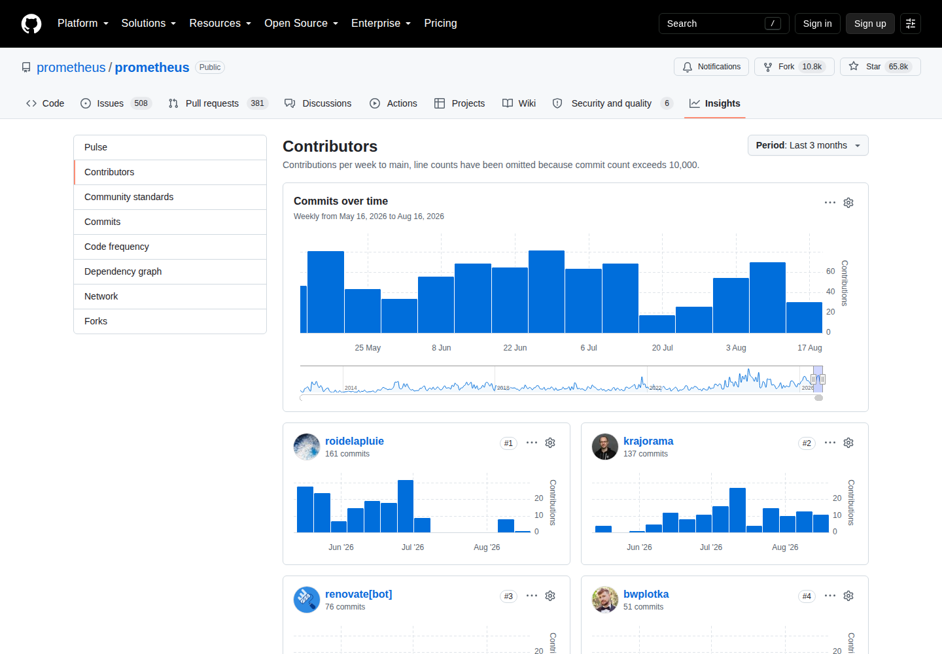Screen dimensions: 942x654
Task: Open the Projects tab
Action: [459, 103]
